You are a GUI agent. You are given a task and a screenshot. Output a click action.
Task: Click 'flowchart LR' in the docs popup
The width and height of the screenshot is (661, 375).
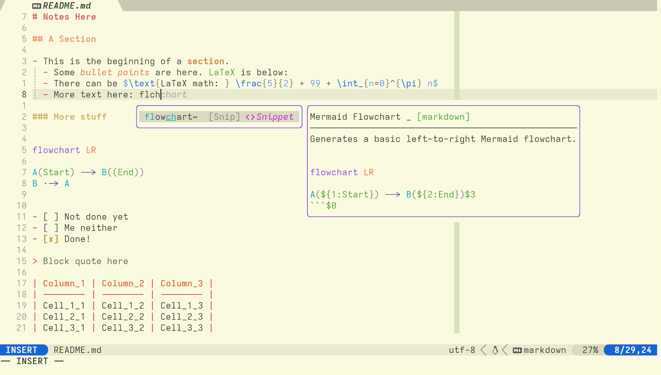(342, 172)
